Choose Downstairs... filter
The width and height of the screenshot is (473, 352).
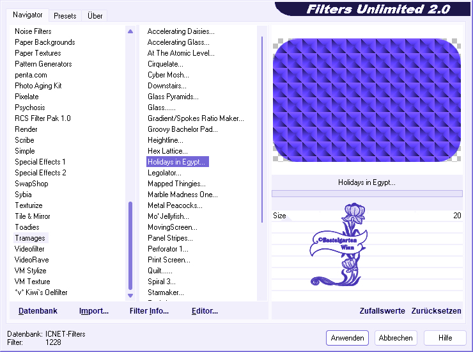coord(167,86)
